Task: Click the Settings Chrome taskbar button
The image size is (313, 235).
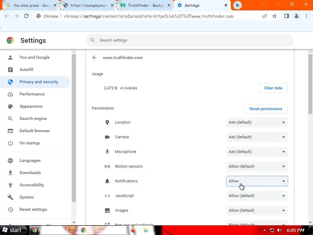Action: (102, 230)
